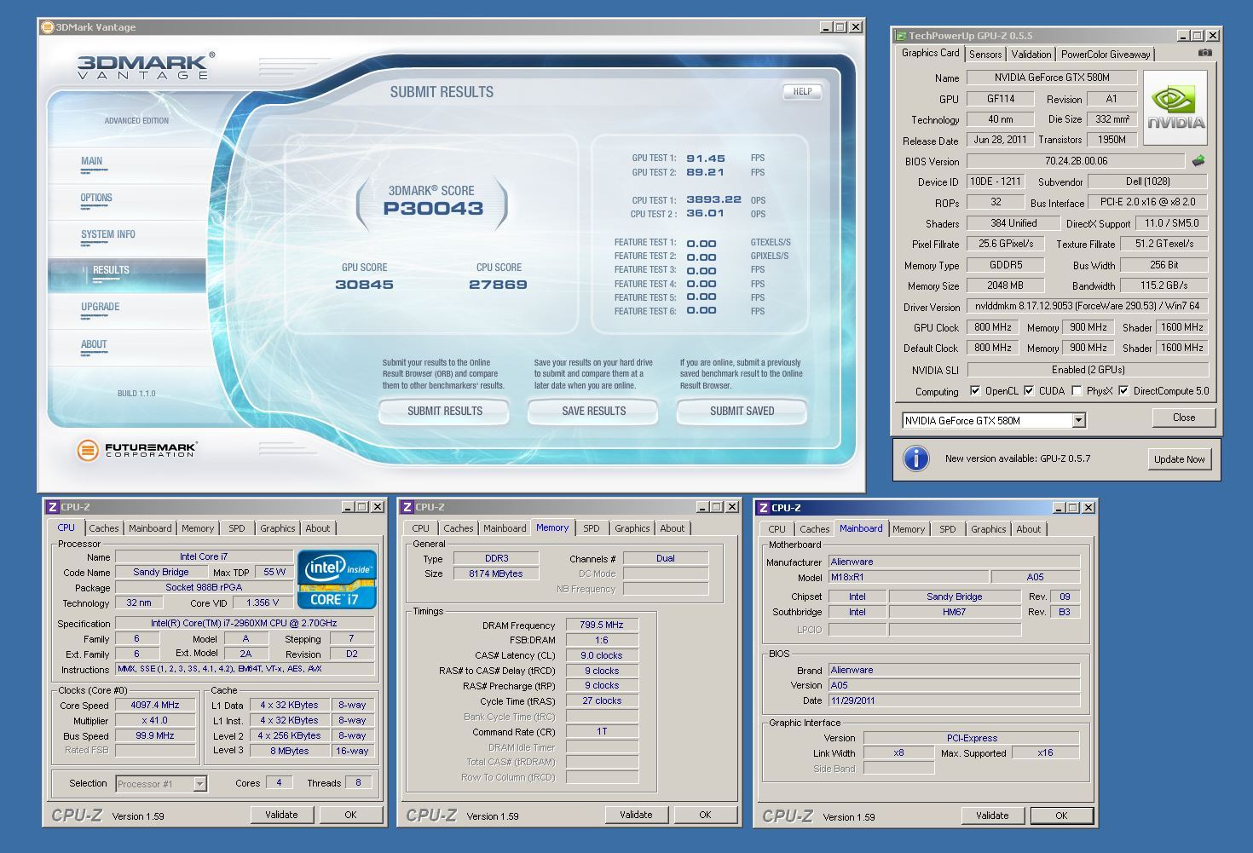Open the Processor #1 selection dropdown
This screenshot has height=853, width=1253.
[x=199, y=784]
